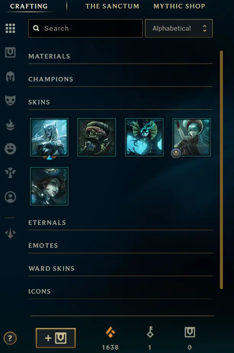Open the help question mark icon
Viewport: 234px width, 353px height.
click(x=10, y=338)
